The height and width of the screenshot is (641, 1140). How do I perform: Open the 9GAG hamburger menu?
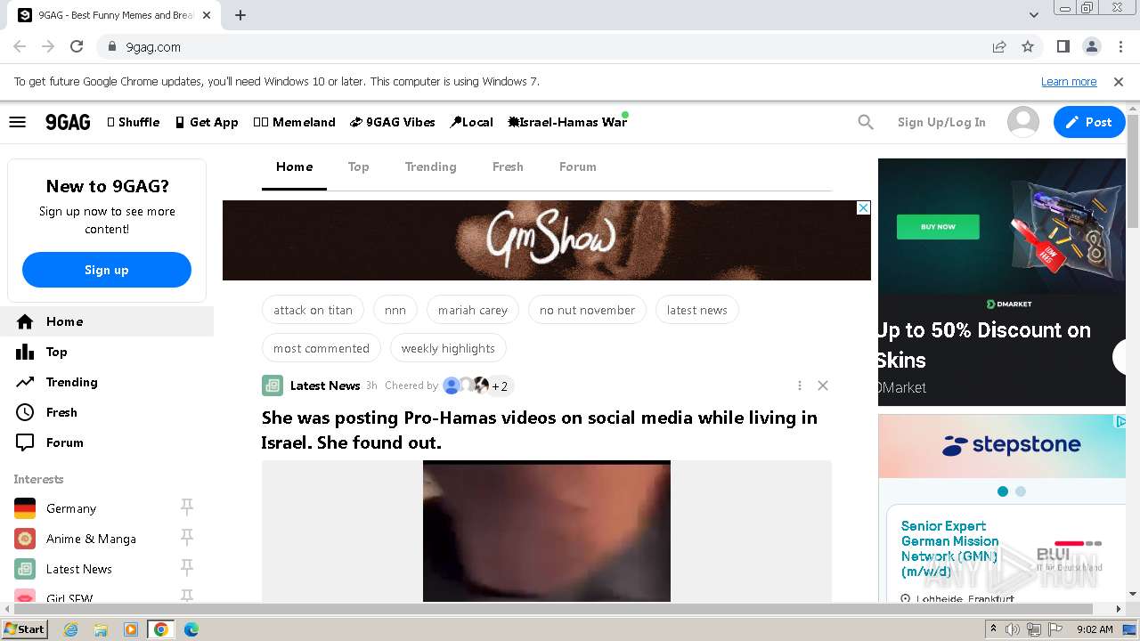coord(17,122)
